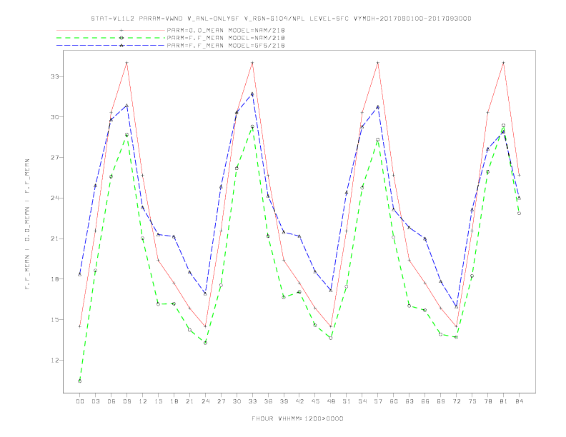This screenshot has width=566, height=437.
Task: Click x-axis forecast hour label 51
Action: [x=347, y=401]
